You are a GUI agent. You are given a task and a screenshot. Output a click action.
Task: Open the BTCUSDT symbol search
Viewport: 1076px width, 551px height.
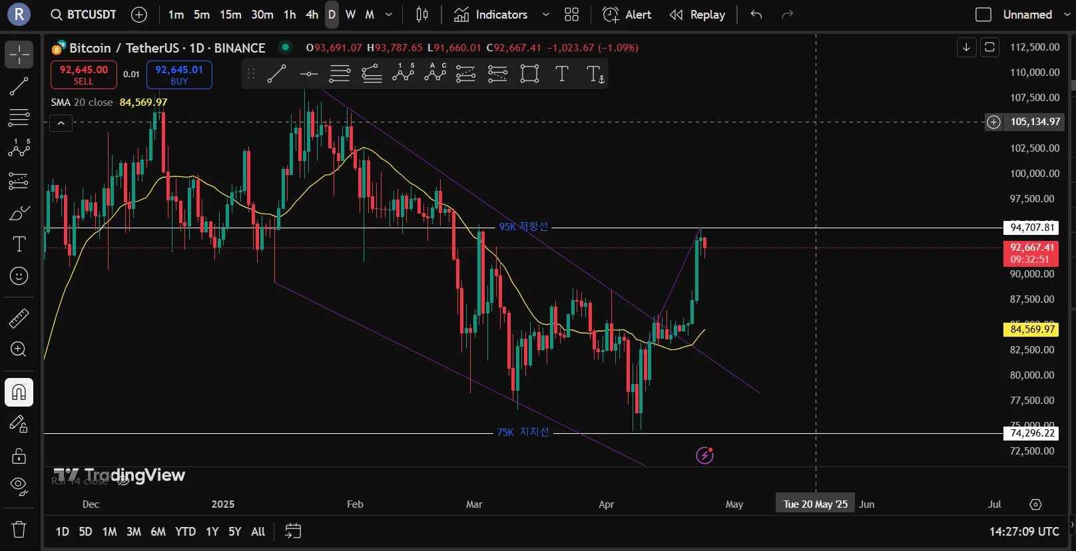coord(84,15)
